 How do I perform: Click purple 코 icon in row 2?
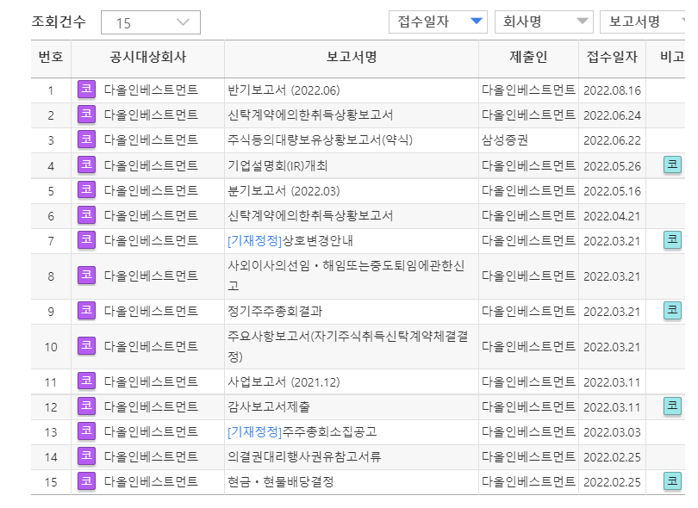(x=86, y=114)
